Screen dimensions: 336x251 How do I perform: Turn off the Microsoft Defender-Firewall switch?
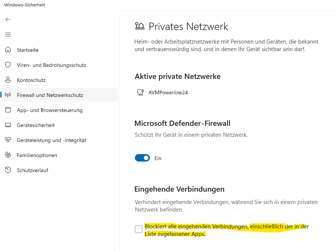pos(142,158)
